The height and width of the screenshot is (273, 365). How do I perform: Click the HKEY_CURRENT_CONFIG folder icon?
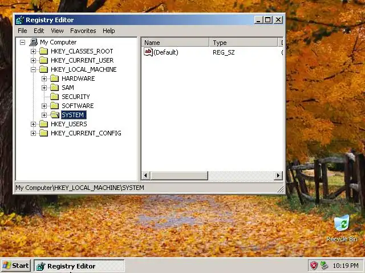[43, 133]
